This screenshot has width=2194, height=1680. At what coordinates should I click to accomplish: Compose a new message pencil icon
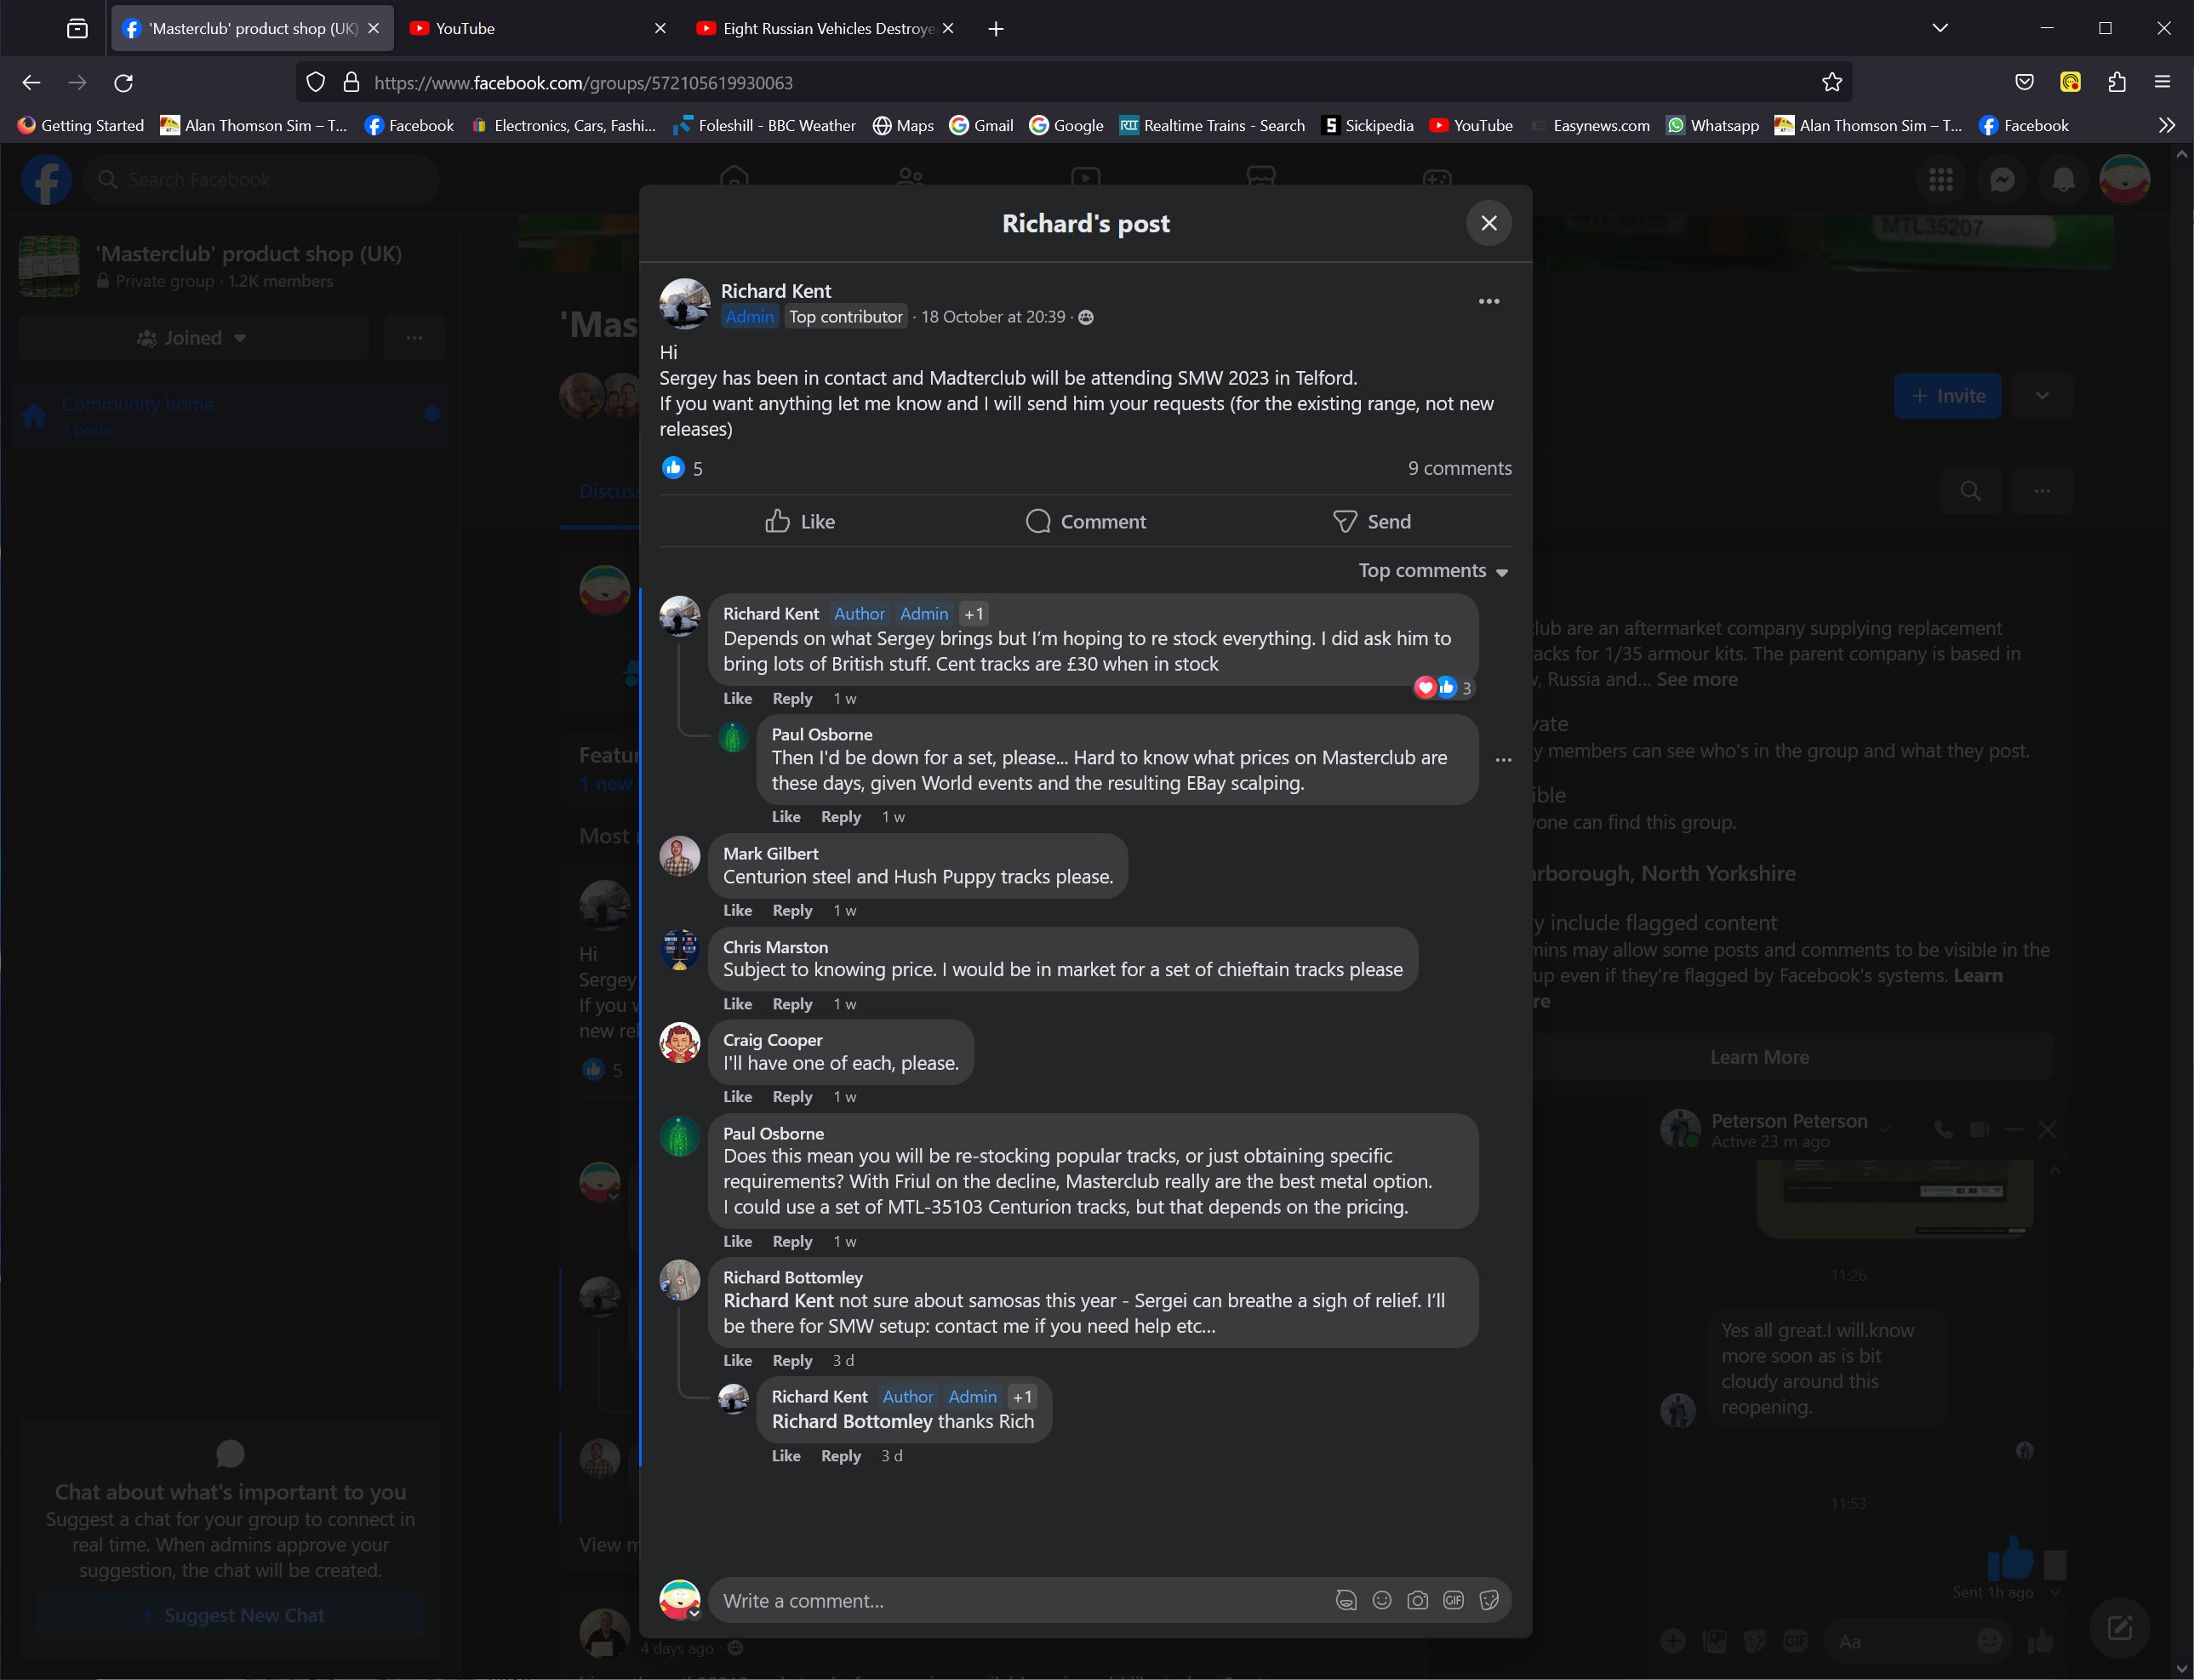(x=2119, y=1628)
